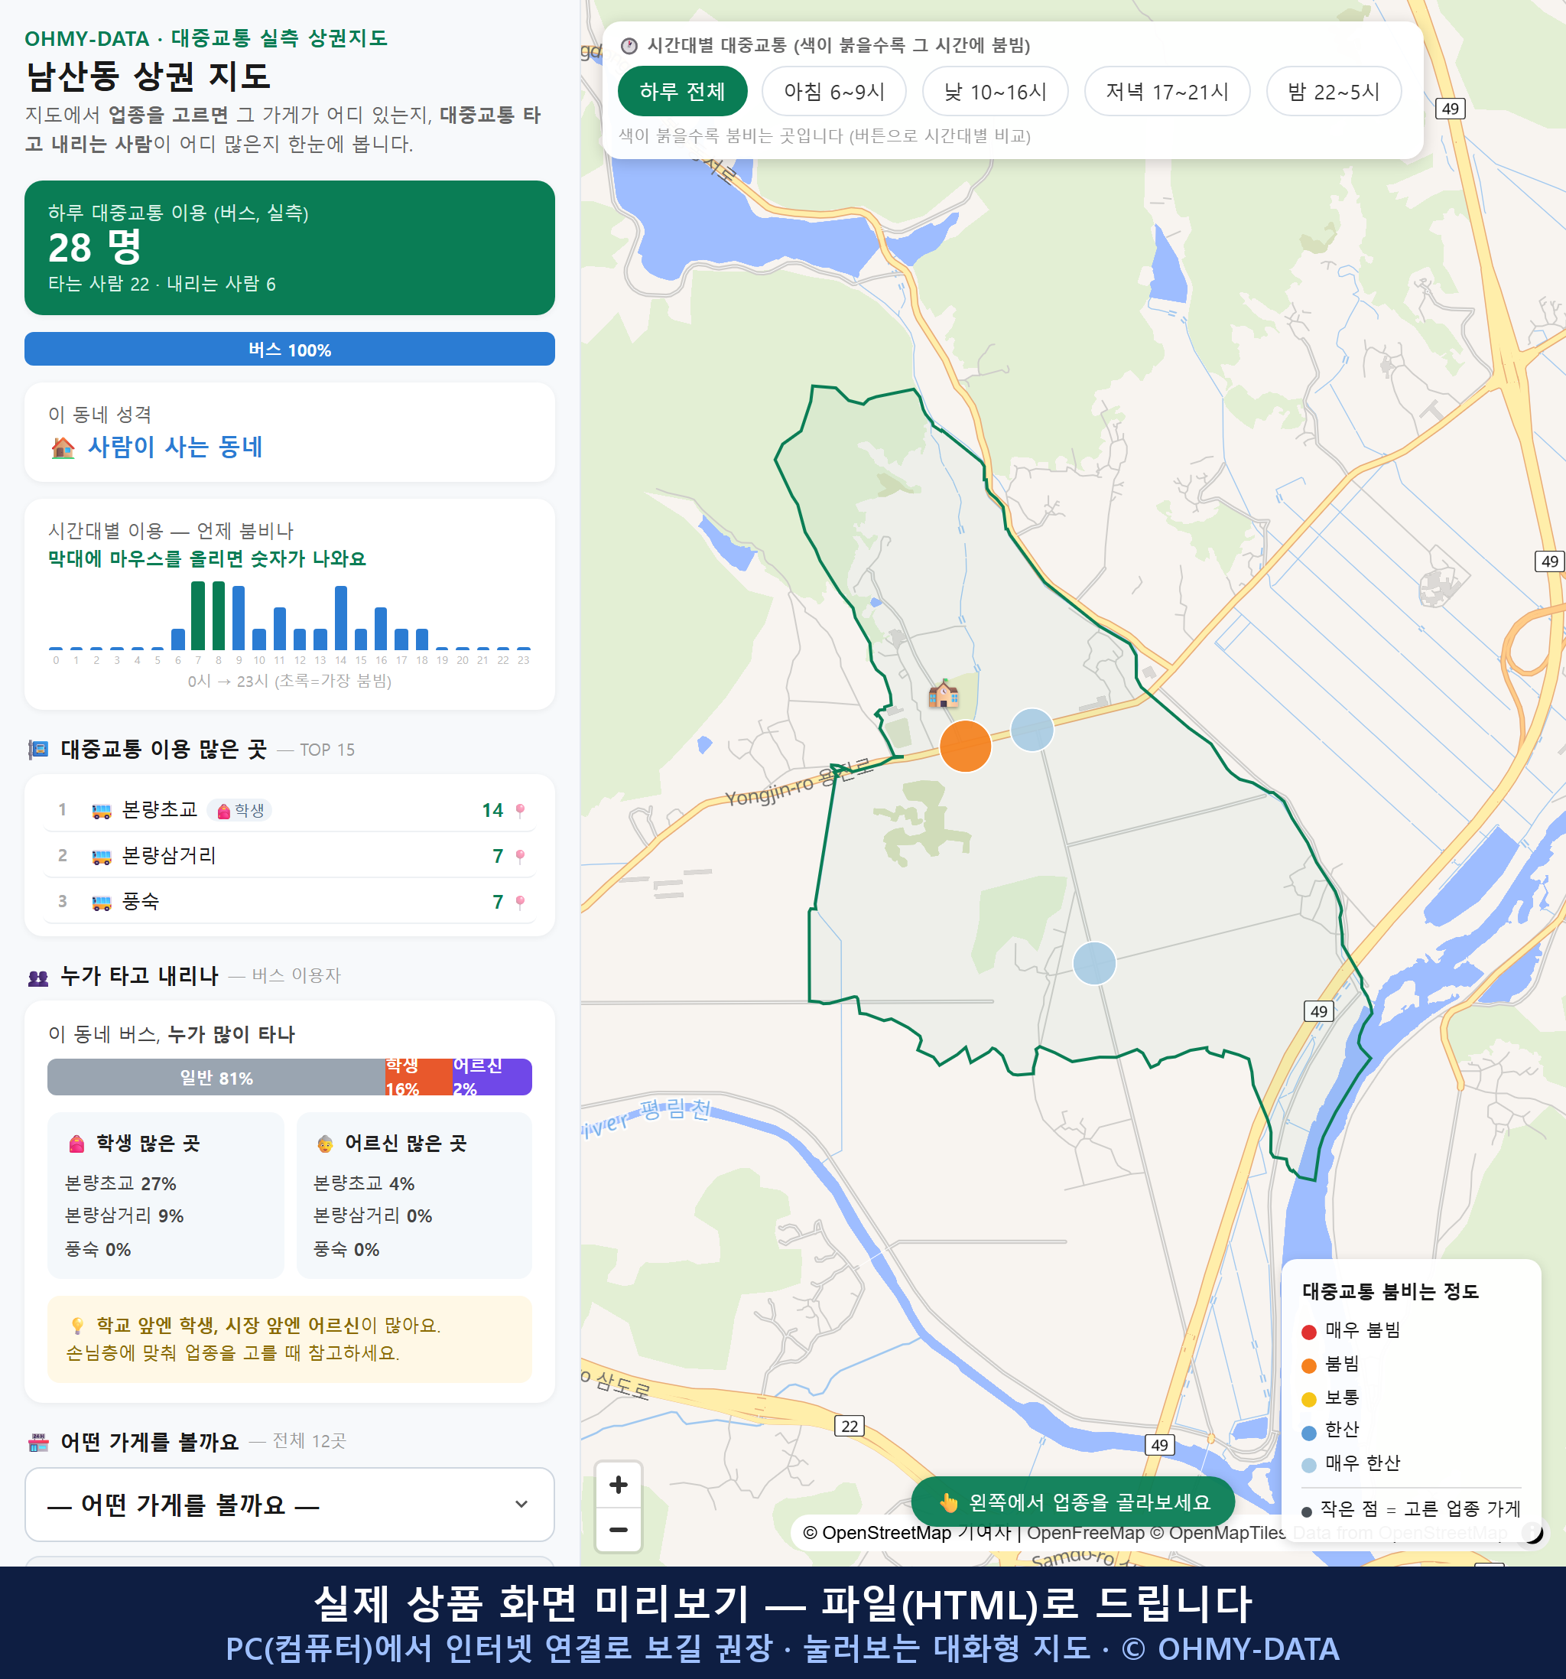Click the bus icon beside 본량삼거리
Viewport: 1566px width, 1679px height.
[101, 857]
